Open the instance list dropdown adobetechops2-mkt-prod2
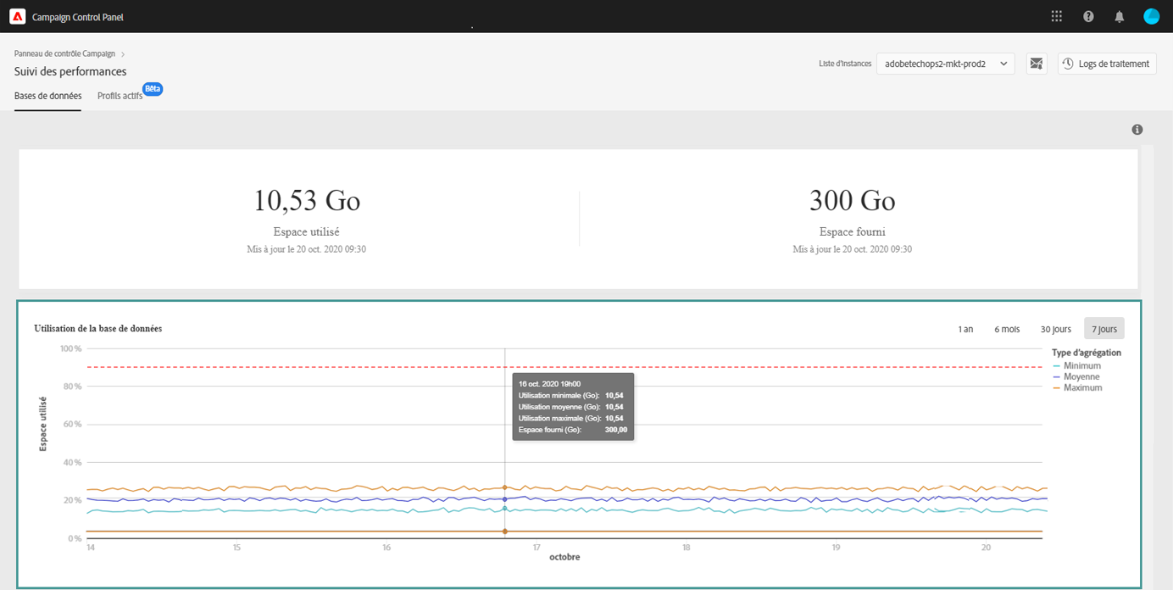The width and height of the screenshot is (1173, 590). 945,64
